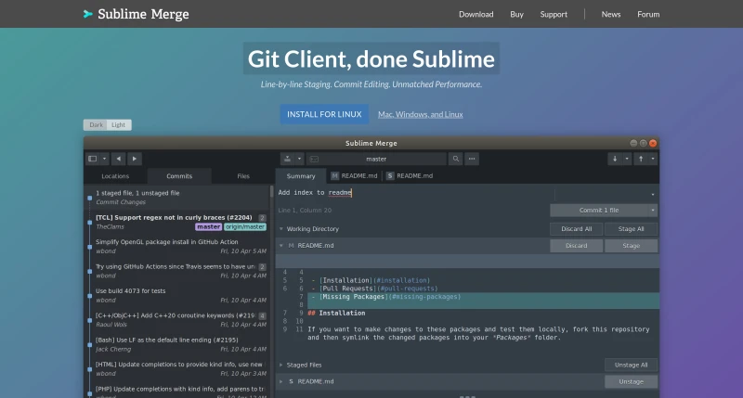The width and height of the screenshot is (743, 398).
Task: Open the Commit 1 file dropdown arrow
Action: point(653,210)
